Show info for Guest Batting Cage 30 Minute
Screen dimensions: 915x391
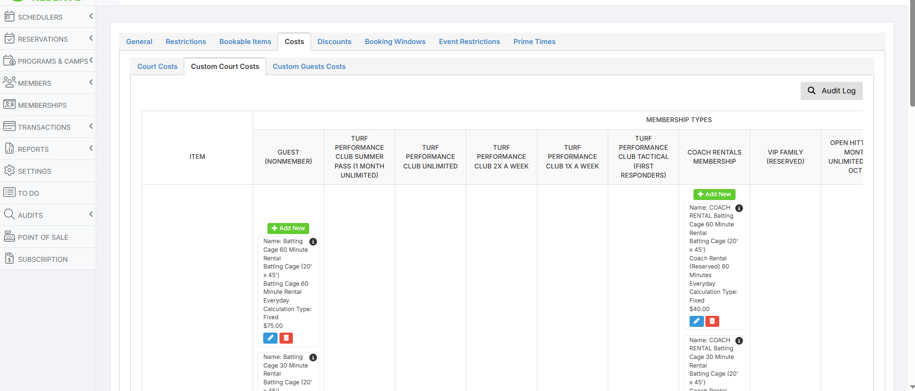[313, 357]
